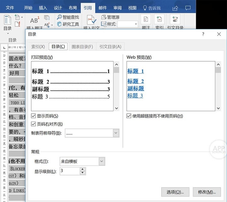
Task: Open the 目录 table of contents button
Action: point(8,23)
